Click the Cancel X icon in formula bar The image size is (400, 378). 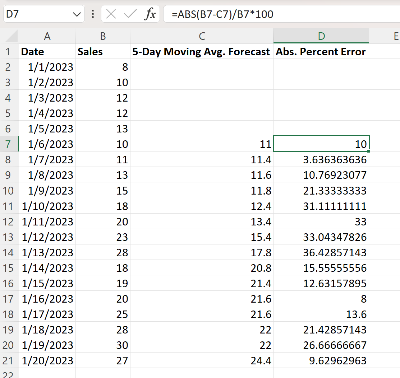[x=111, y=14]
